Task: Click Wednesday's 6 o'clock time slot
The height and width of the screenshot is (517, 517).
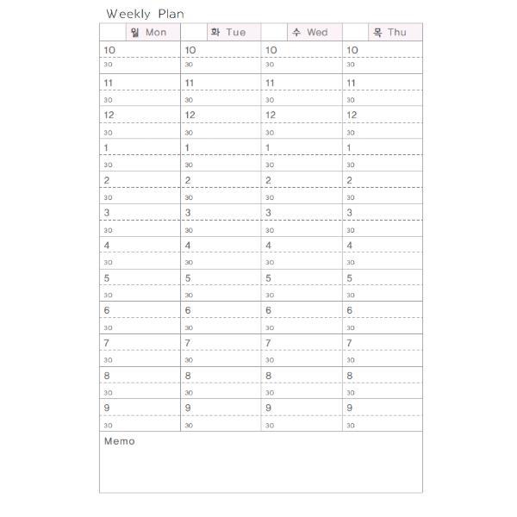Action: click(302, 310)
